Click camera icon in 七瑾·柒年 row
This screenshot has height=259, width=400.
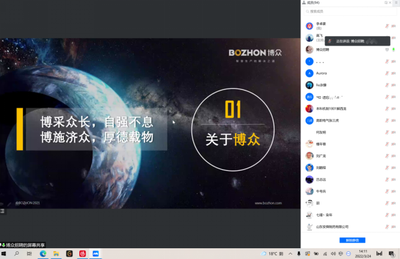tap(394, 215)
